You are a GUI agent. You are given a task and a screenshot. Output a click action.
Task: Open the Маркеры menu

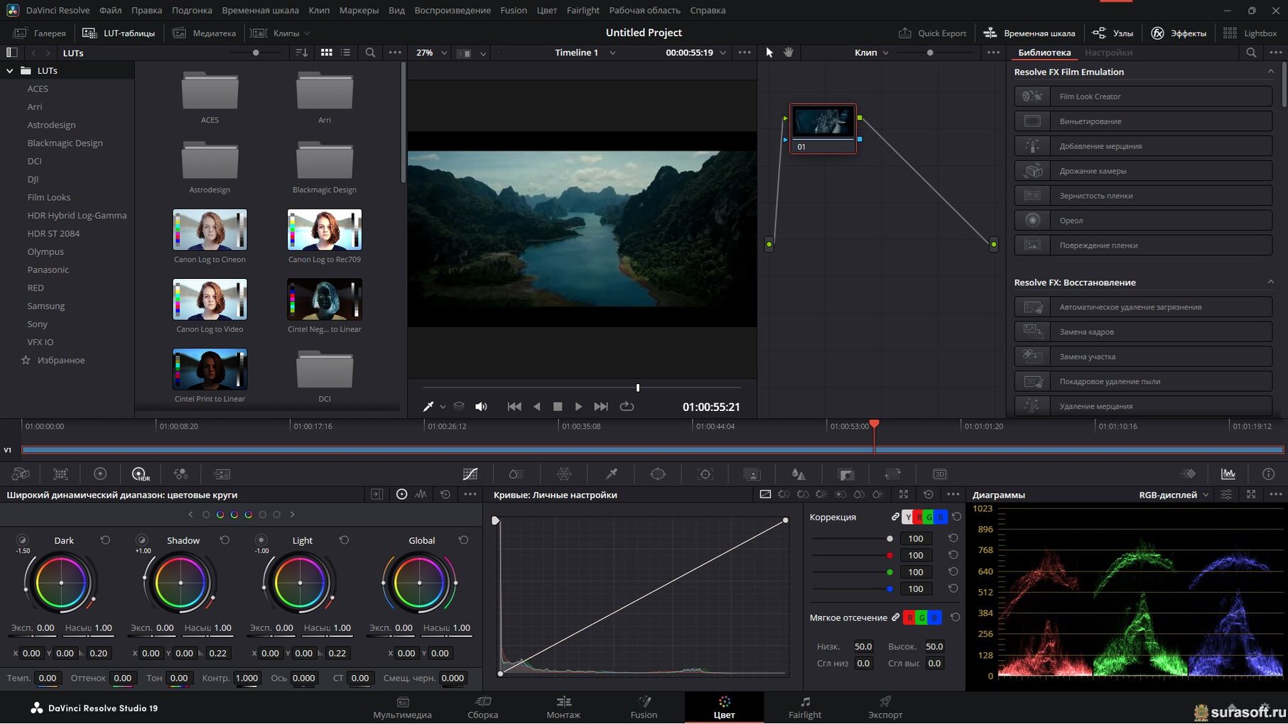point(359,10)
